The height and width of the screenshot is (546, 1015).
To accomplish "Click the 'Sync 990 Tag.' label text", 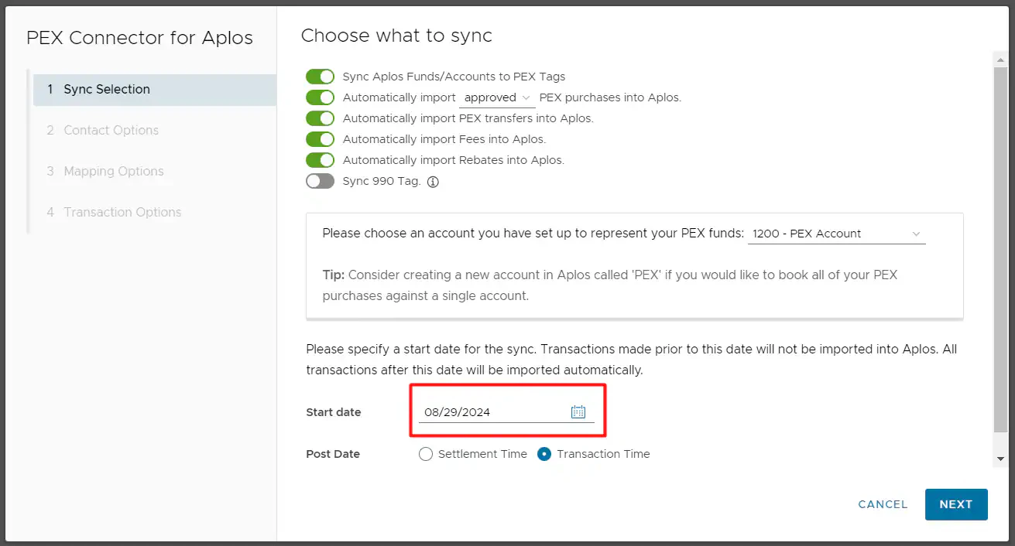I will 382,182.
